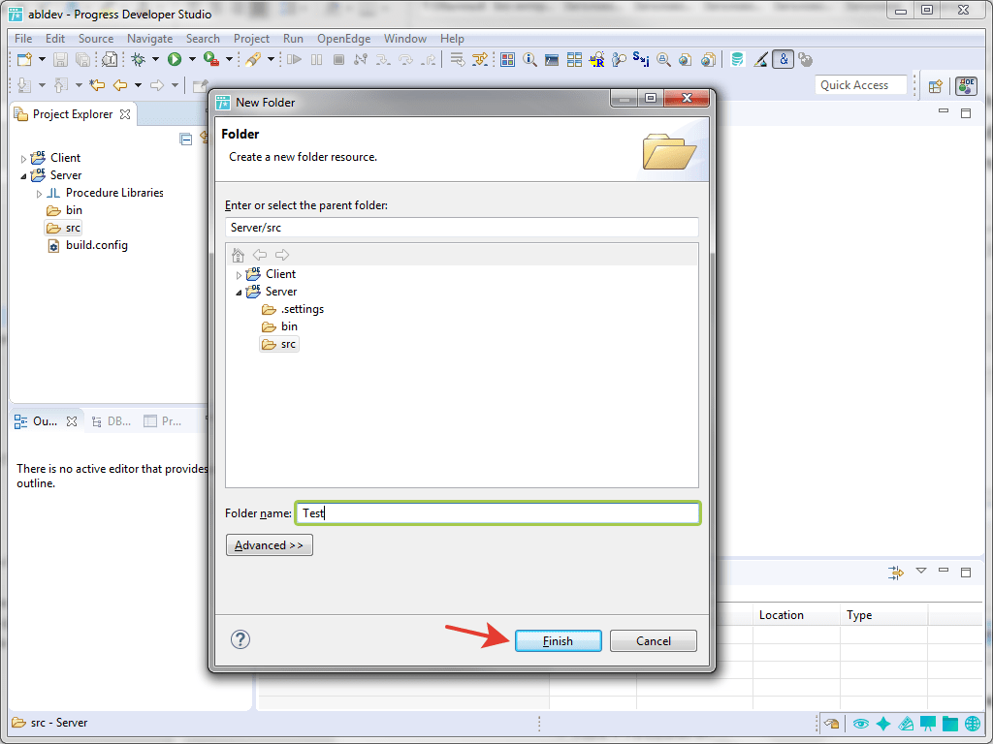993x744 pixels.
Task: Click the Location column header
Action: [x=796, y=615]
